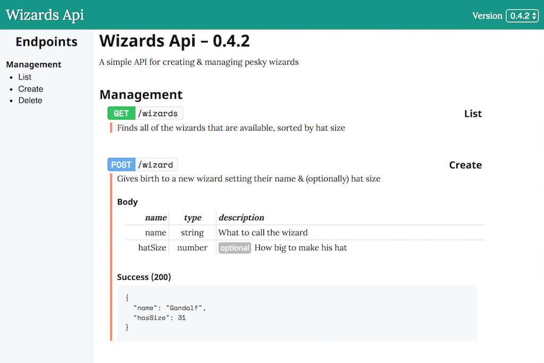Viewport: 544px width, 363px height.
Task: Click the optional badge in hatSize row
Action: 234,248
